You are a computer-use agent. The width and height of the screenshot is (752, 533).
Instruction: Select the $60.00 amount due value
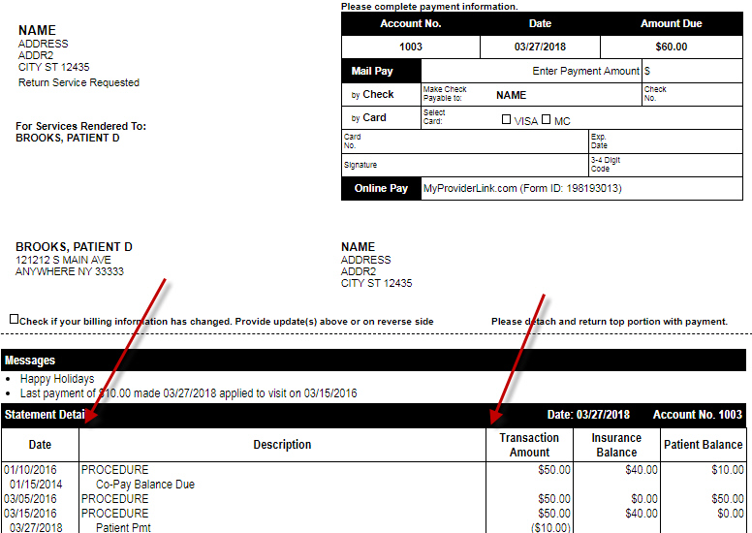point(672,47)
